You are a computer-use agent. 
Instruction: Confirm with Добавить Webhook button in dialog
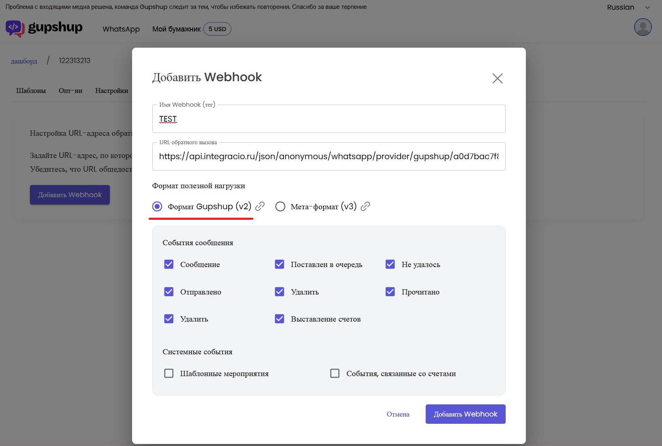click(465, 414)
